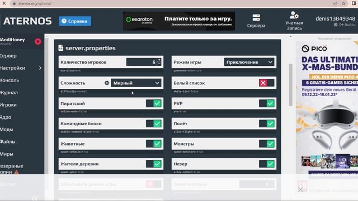Click the page vertical scrollbar
The width and height of the screenshot is (358, 201).
coord(291,85)
